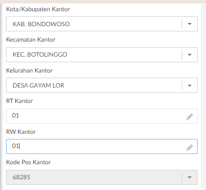Click the pencil icon in RT Kantor field
This screenshot has width=206, height=190.
190,117
